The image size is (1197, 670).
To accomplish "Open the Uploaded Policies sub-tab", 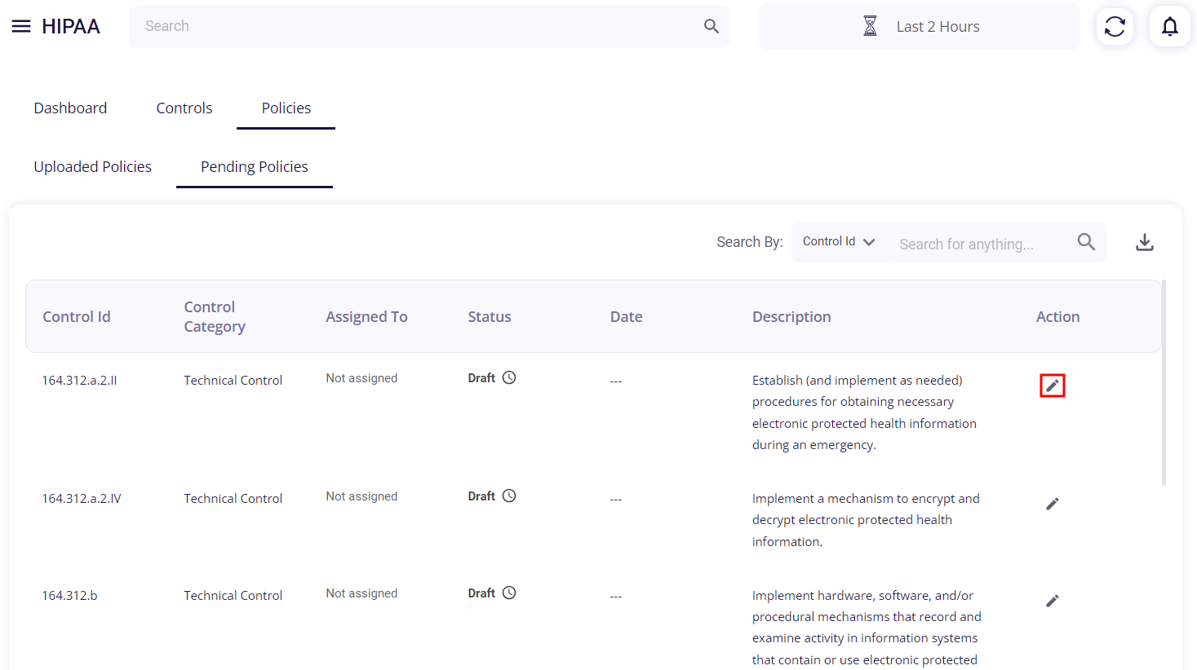I will (x=93, y=166).
